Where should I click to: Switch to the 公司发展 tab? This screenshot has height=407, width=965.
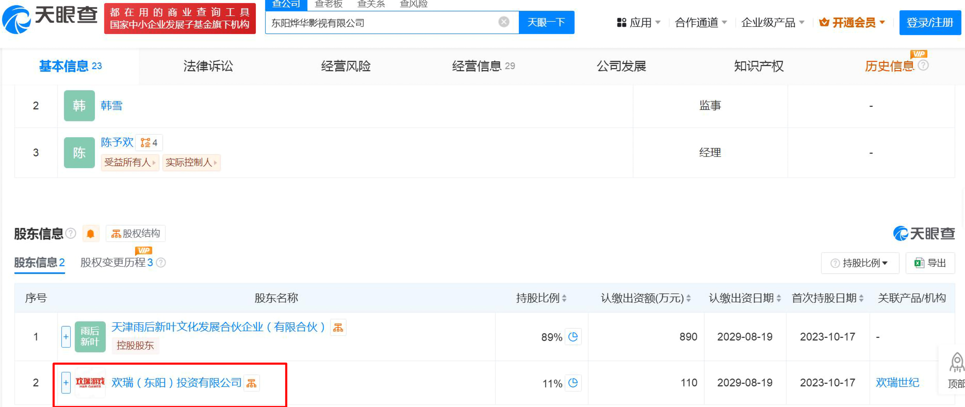pos(621,66)
